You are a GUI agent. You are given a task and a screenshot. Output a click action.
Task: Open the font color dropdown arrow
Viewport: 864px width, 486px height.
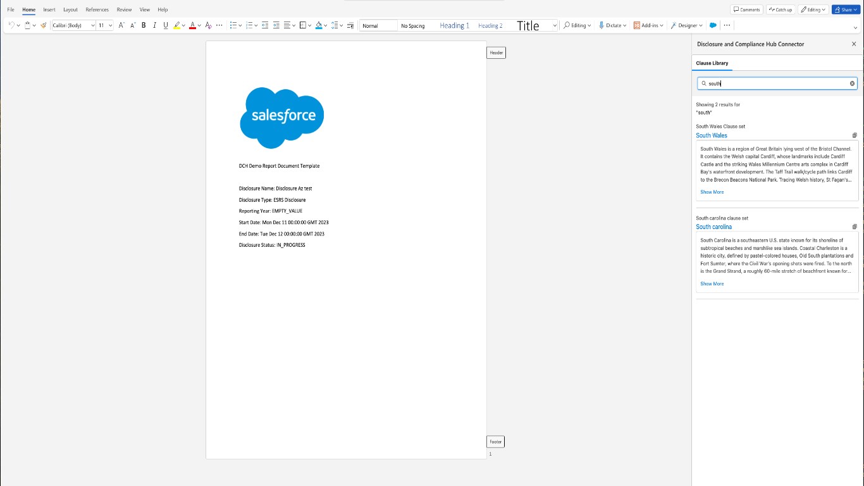[199, 25]
